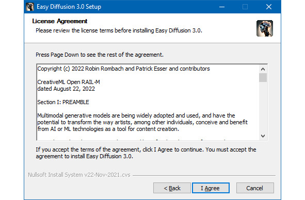Click the Easy Diffusion 3.0 Setup title text

[x=69, y=7]
